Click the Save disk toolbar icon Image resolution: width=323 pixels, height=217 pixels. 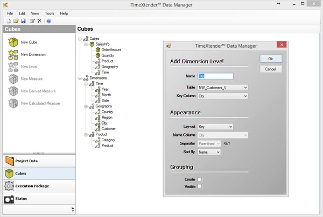point(23,21)
